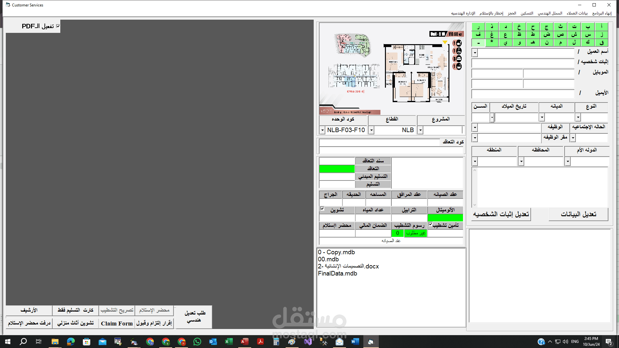Select file 00.mdb in list

328,259
